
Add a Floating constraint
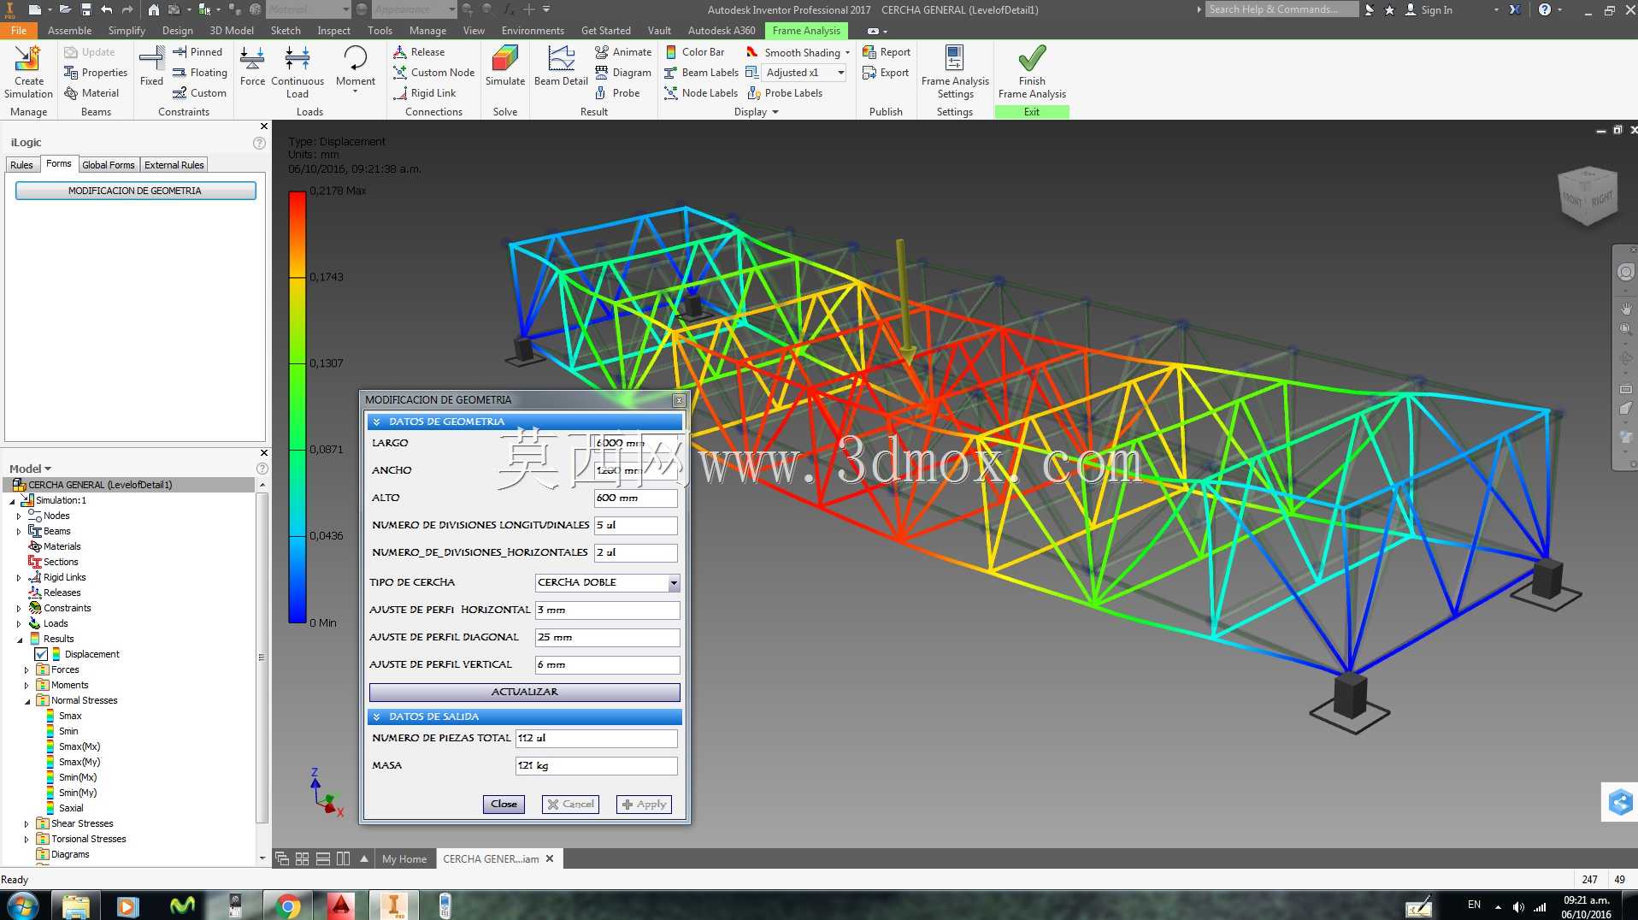pos(200,73)
